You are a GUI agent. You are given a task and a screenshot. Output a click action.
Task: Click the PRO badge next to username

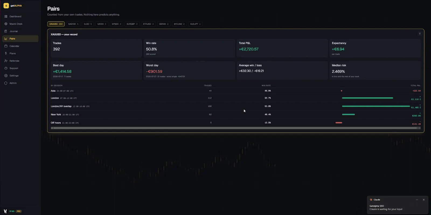(x=19, y=211)
